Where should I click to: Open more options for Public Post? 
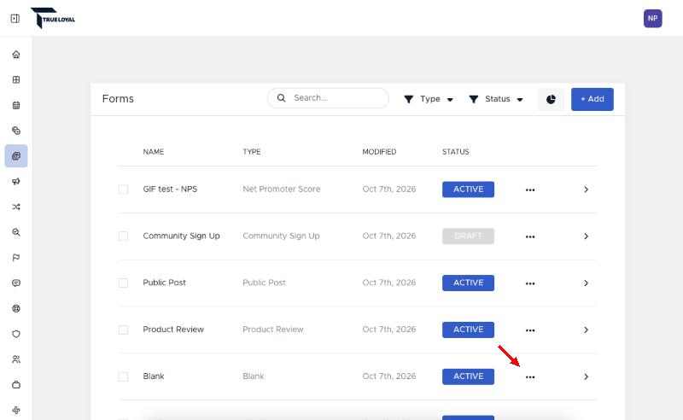coord(530,283)
